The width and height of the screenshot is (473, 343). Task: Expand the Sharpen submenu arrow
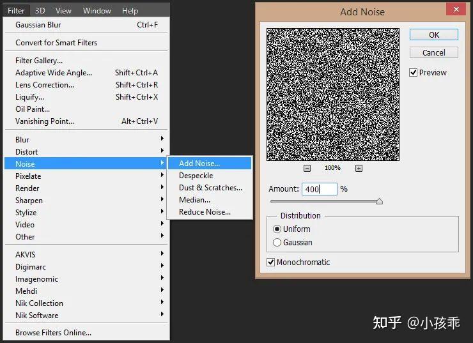[x=162, y=199]
